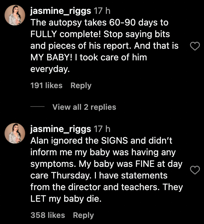Select the autopsy comment text
The width and height of the screenshot is (204, 224).
(x=103, y=46)
